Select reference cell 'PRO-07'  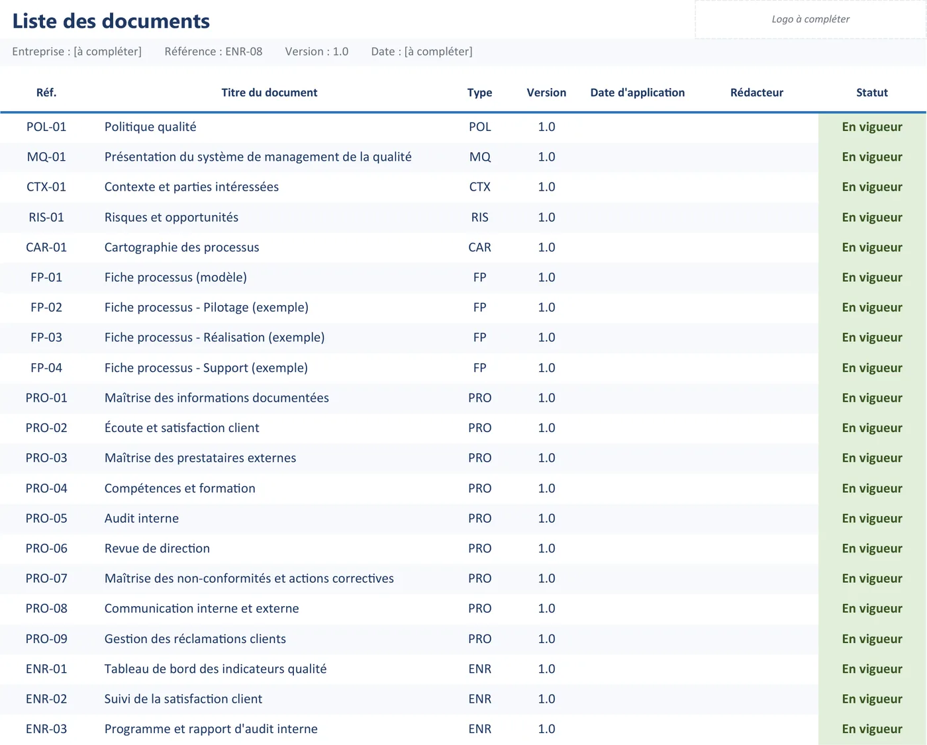click(46, 578)
